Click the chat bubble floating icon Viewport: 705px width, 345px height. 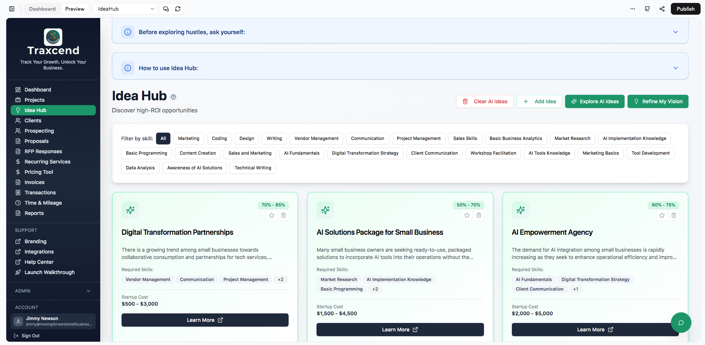pyautogui.click(x=681, y=323)
